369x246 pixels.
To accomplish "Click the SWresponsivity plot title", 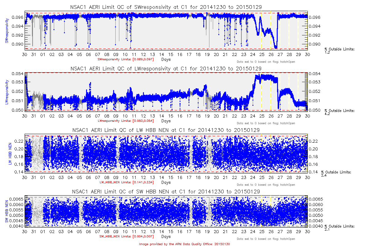I will point(166,7).
